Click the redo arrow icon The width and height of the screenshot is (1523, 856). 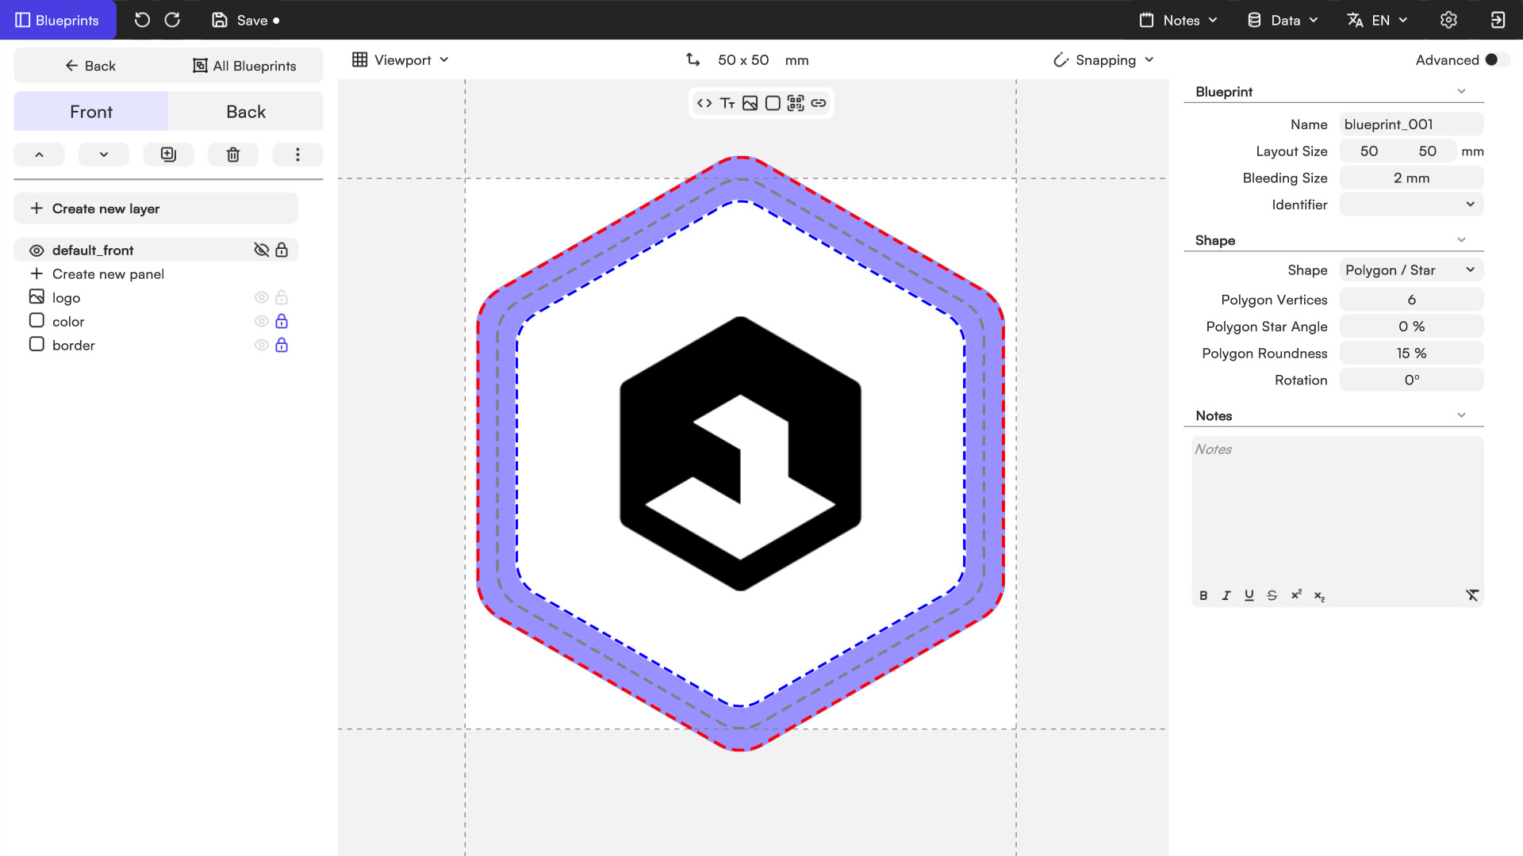[x=172, y=20]
